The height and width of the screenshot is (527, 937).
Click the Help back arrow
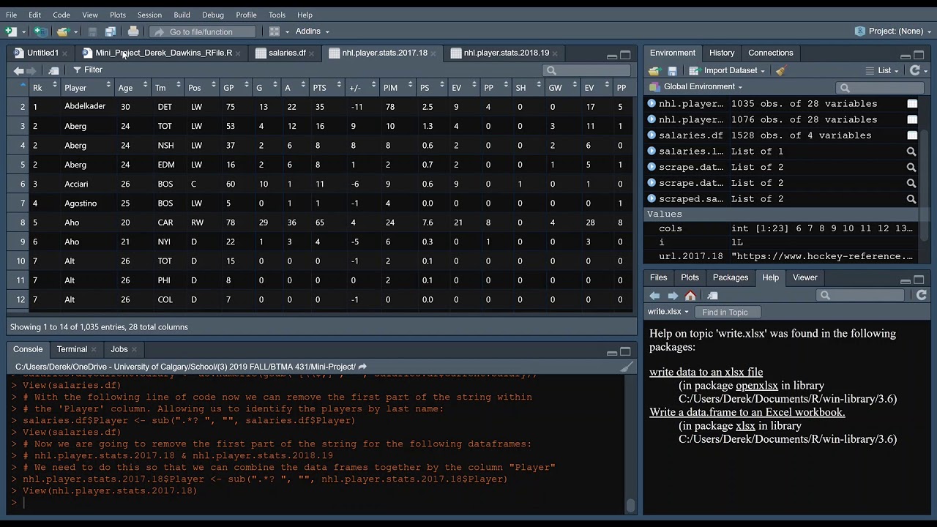point(654,296)
